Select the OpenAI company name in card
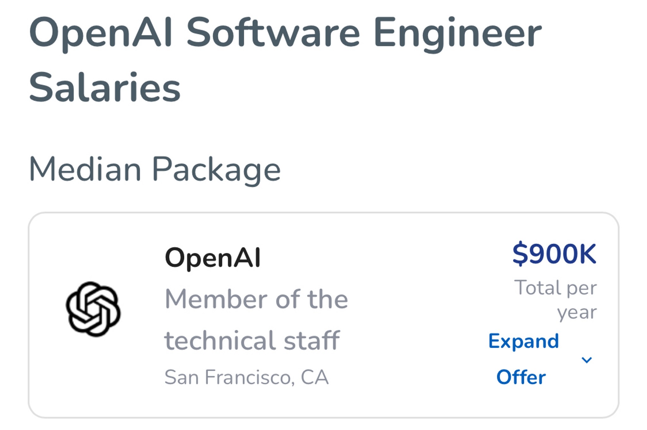This screenshot has height=430, width=647. (x=213, y=258)
